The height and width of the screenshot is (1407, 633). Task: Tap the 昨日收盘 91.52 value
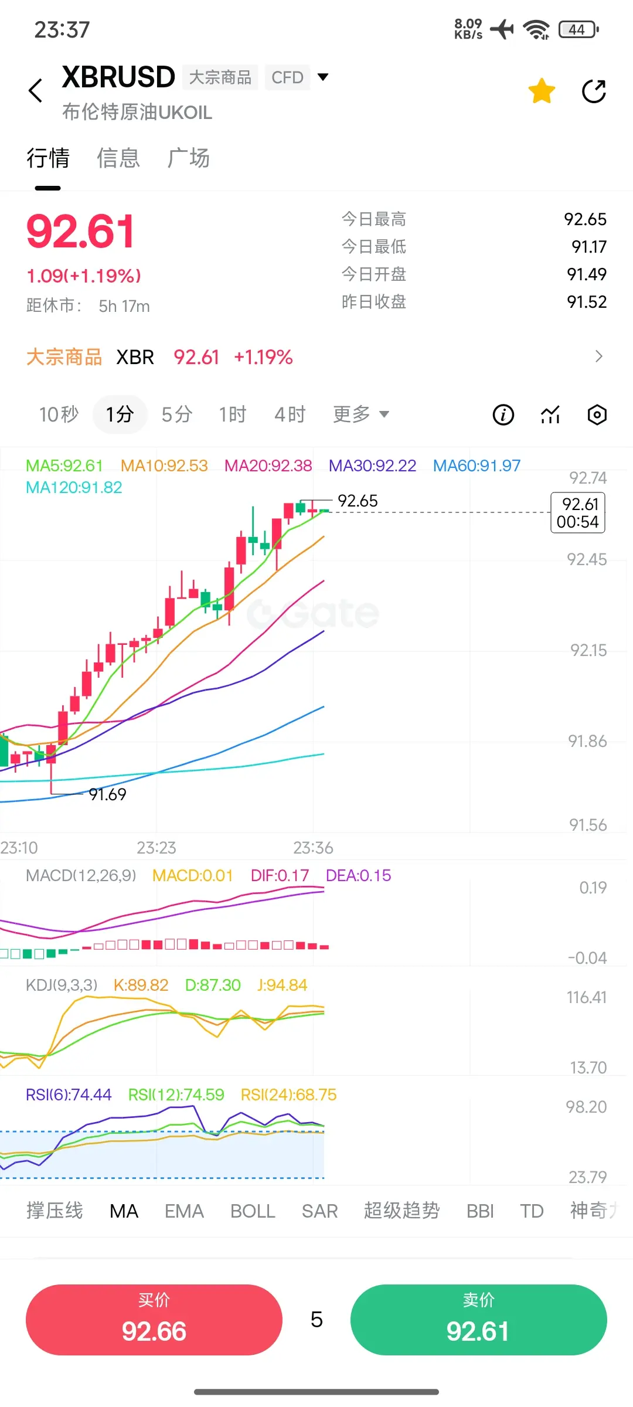point(587,302)
